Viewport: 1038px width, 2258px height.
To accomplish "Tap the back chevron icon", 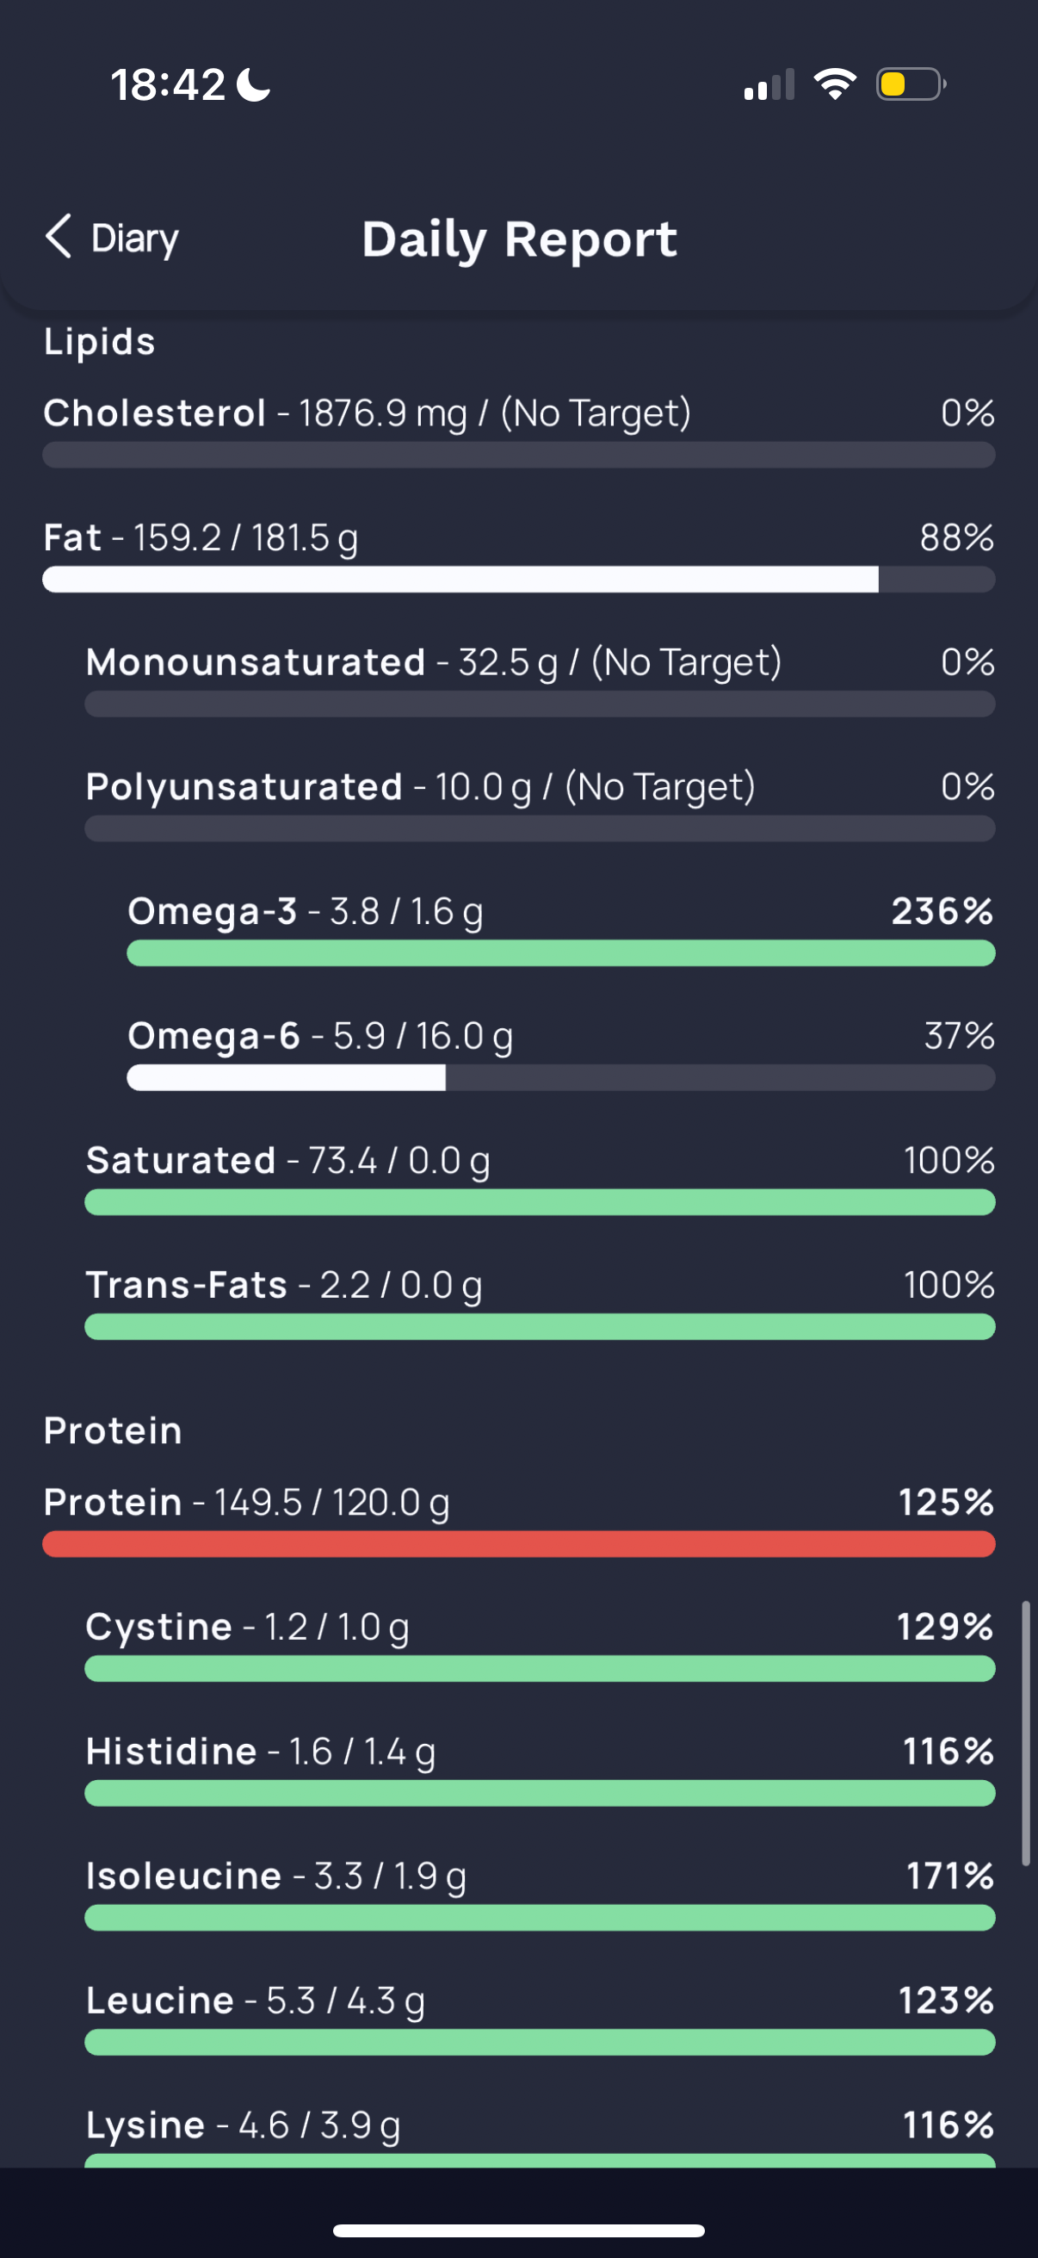I will (59, 237).
